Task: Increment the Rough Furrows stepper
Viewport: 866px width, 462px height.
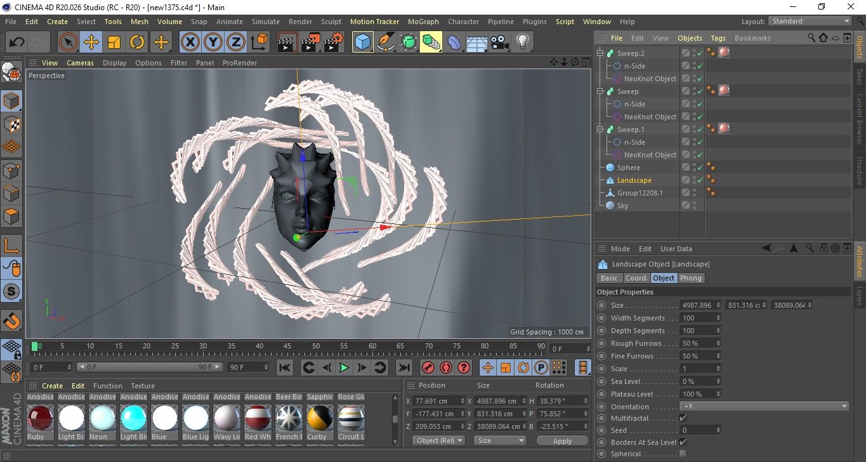Action: 718,341
